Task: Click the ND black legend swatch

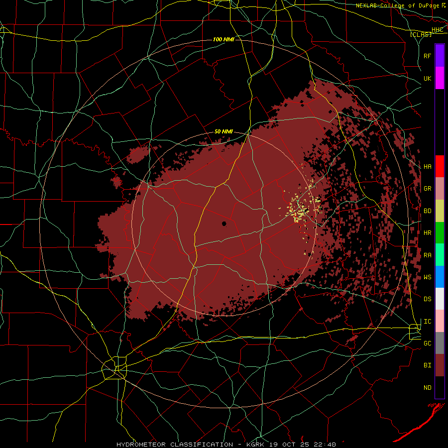Action: [440, 387]
